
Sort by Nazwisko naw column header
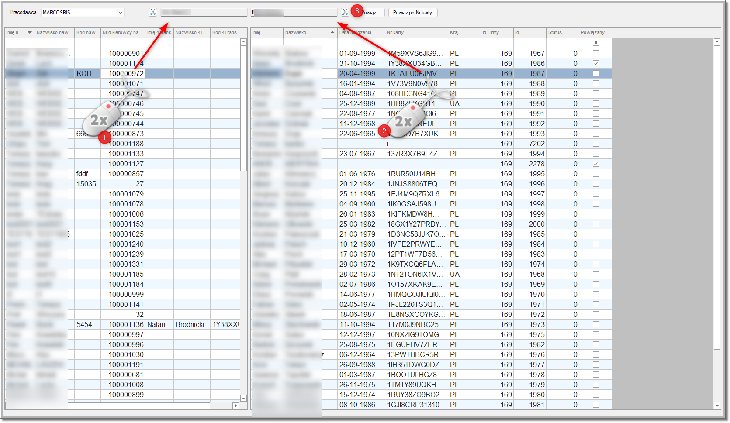55,32
